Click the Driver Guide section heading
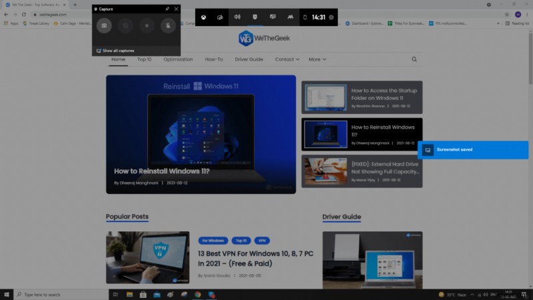The image size is (533, 300). 342,217
